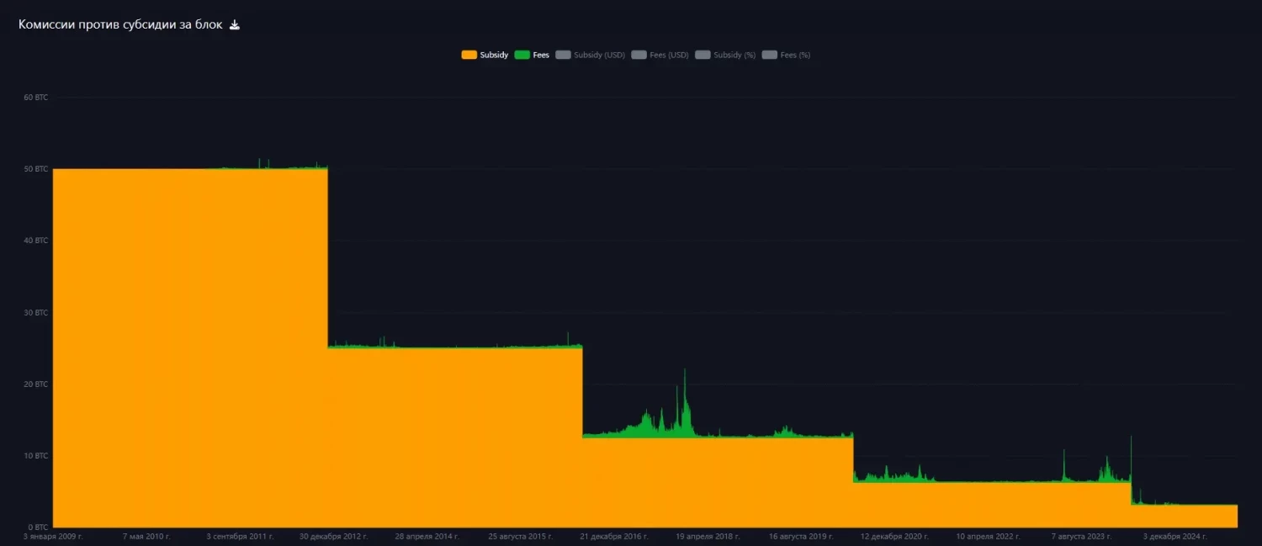The image size is (1262, 546).
Task: Click the "Комиссии против субсидии за блок" title
Action: click(120, 25)
